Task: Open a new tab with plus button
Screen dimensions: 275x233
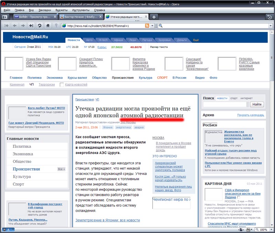Action: pyautogui.click(x=154, y=17)
